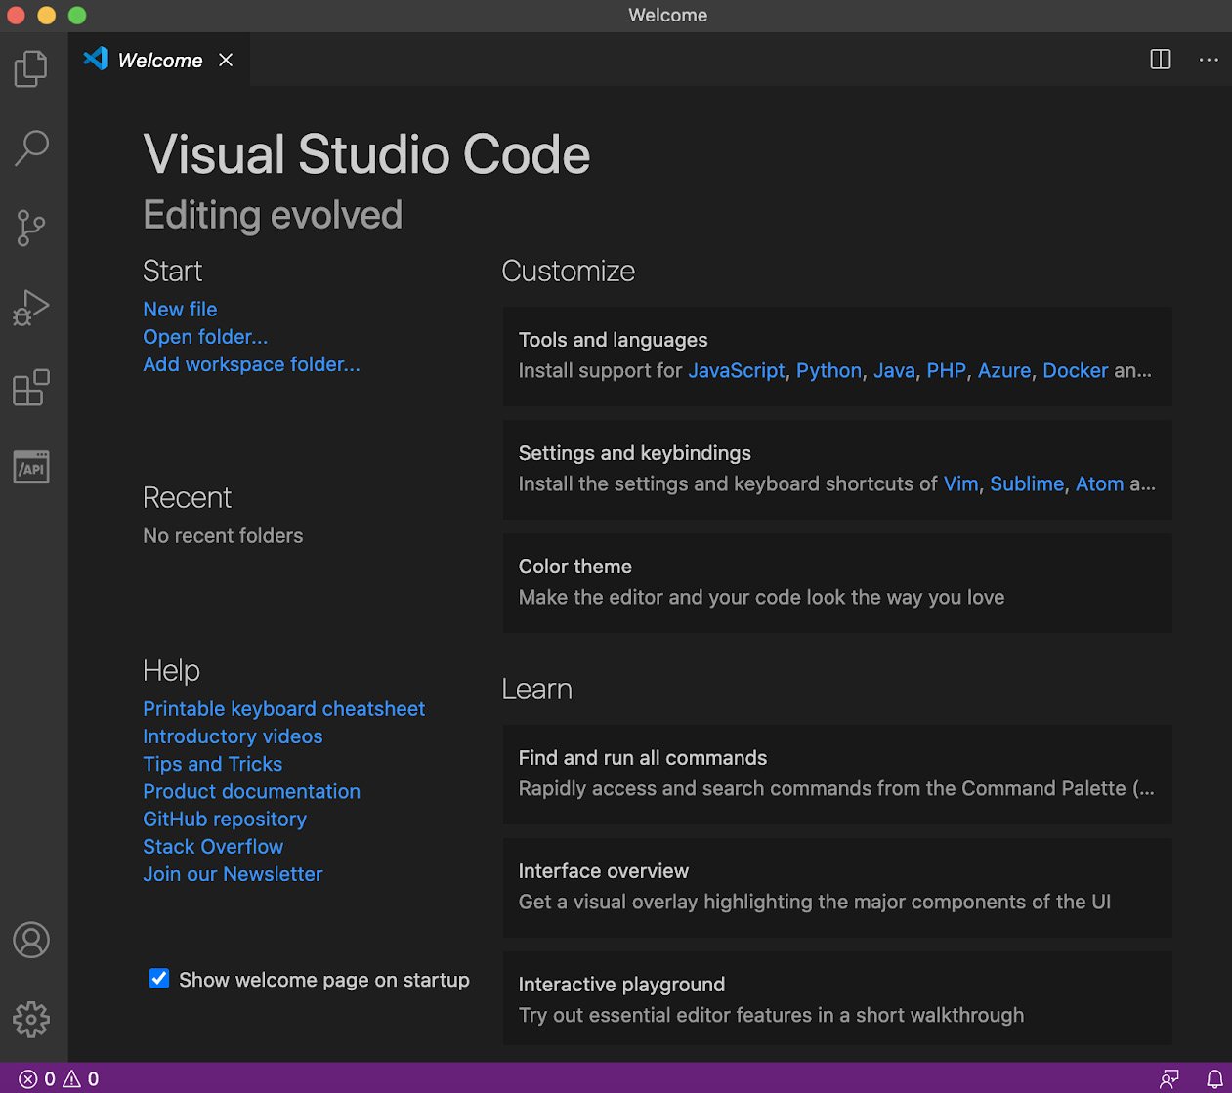Image resolution: width=1232 pixels, height=1093 pixels.
Task: Install Vim keybindings
Action: coord(961,484)
